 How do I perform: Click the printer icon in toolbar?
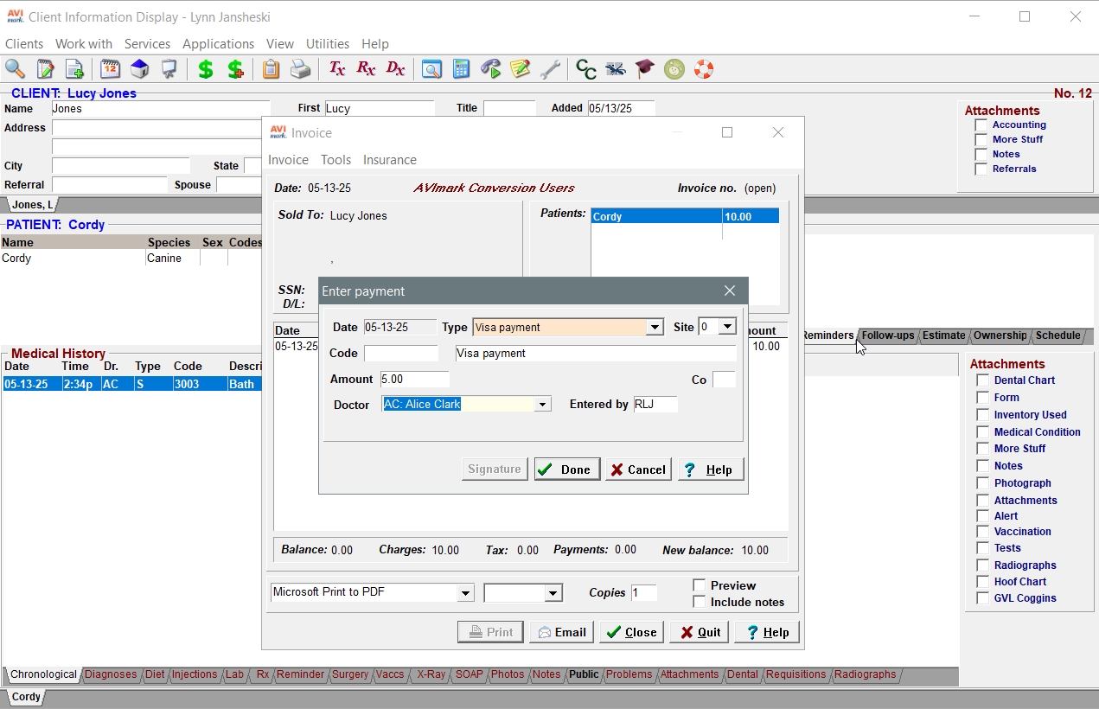[x=300, y=69]
